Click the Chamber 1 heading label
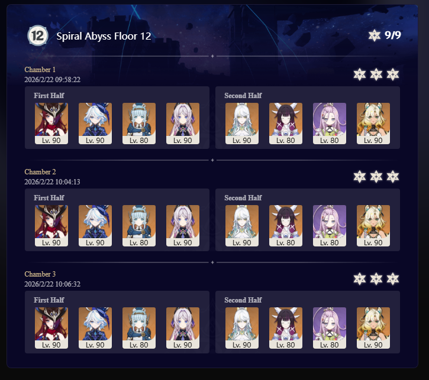Screen dimensions: 429x380 [x=40, y=70]
